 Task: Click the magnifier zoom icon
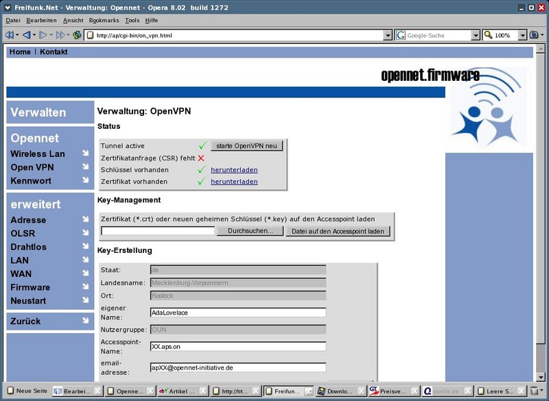click(x=488, y=35)
